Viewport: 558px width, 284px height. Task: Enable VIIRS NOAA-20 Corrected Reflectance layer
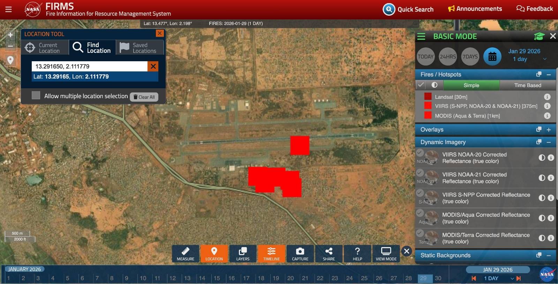[x=420, y=152]
